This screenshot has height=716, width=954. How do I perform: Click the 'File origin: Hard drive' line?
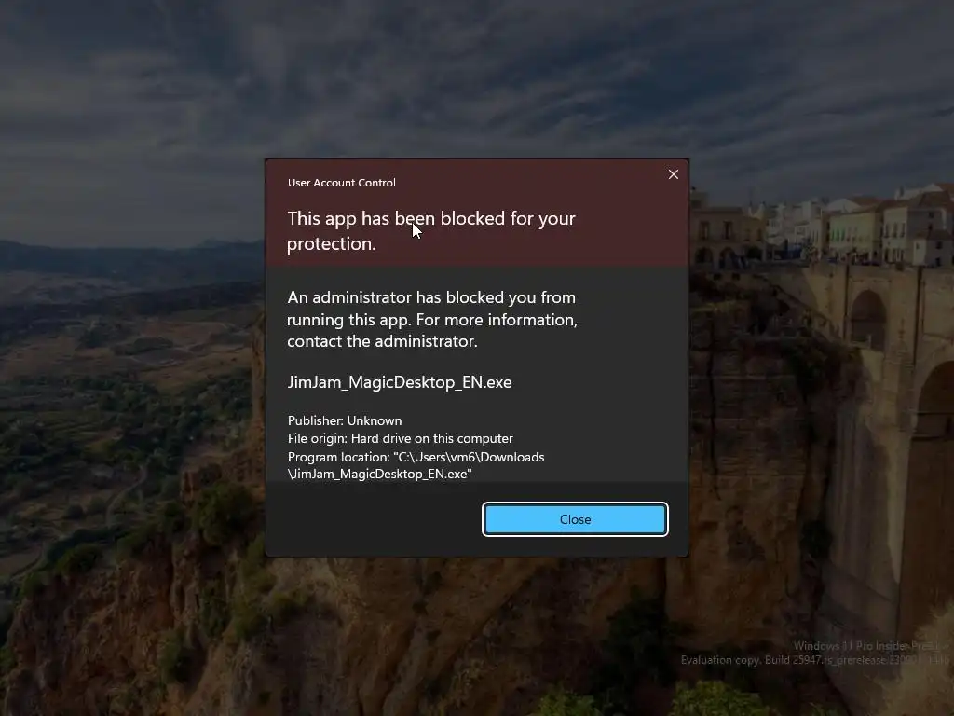400,438
